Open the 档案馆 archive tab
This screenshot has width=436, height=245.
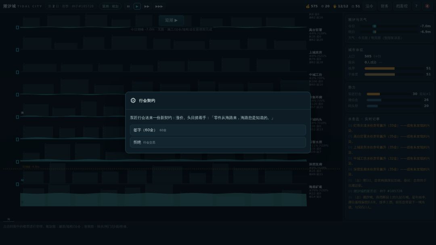click(402, 6)
